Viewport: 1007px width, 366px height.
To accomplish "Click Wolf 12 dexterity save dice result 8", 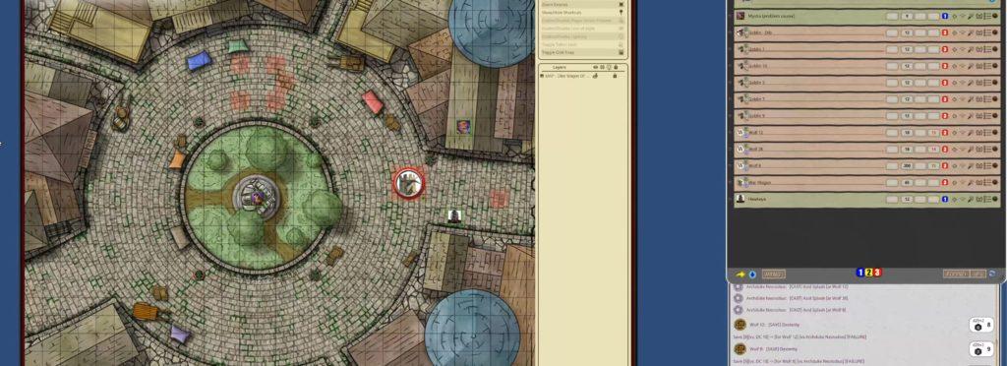I will [982, 325].
